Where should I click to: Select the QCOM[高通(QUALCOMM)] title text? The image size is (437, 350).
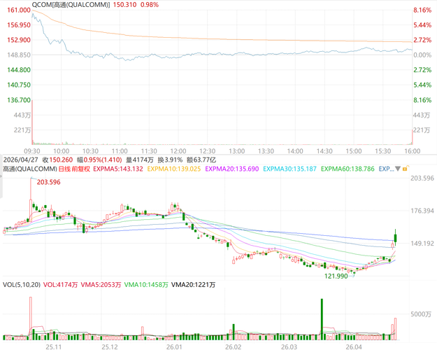tap(71, 5)
